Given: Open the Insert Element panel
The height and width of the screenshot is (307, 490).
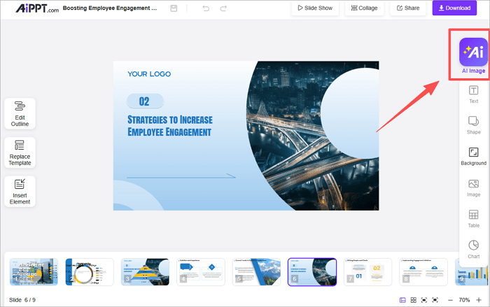Looking at the screenshot, I should 20,192.
